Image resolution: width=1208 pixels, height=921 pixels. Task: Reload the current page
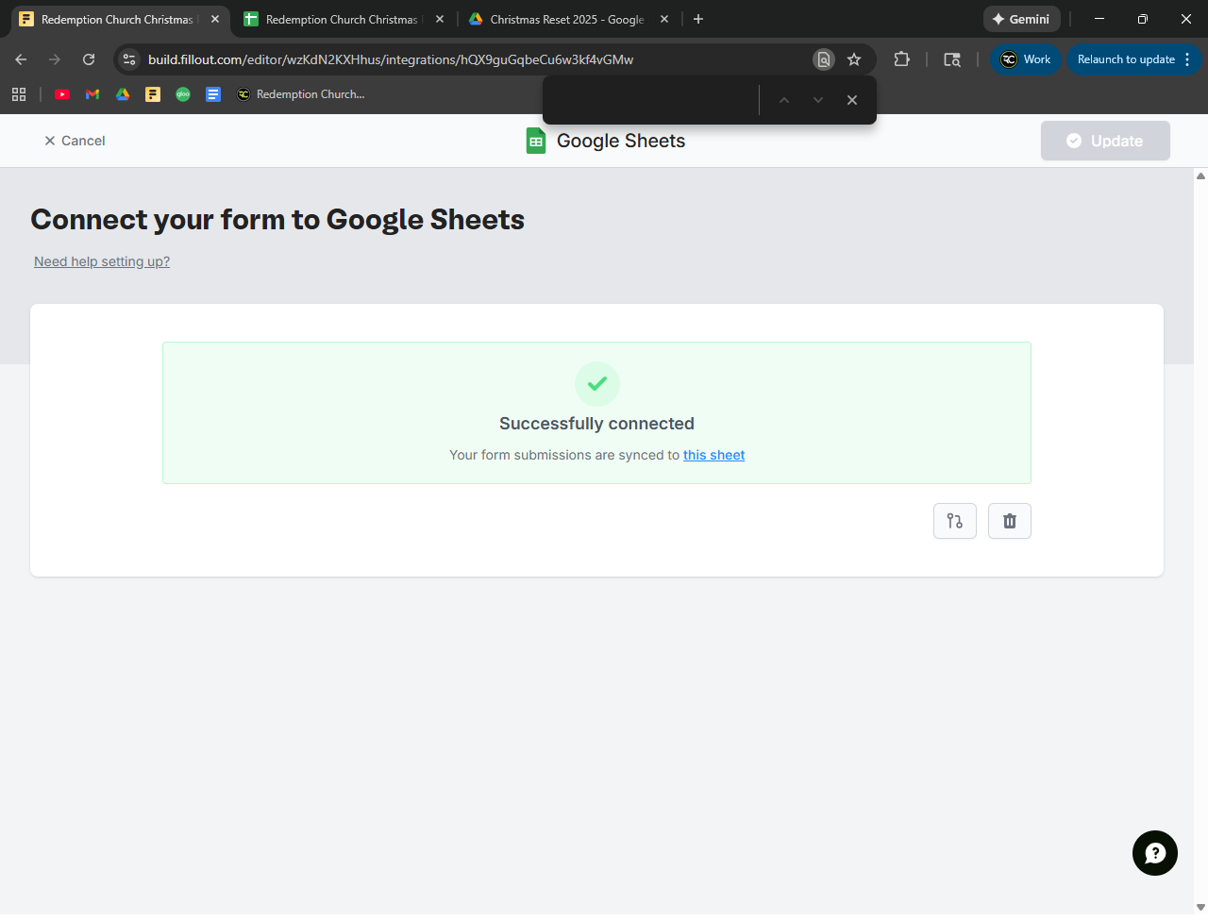tap(89, 59)
